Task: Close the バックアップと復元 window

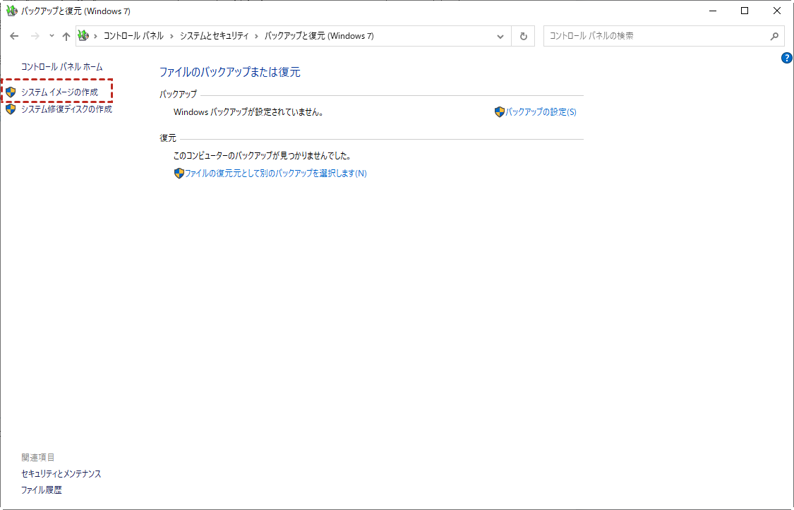Action: (x=777, y=11)
